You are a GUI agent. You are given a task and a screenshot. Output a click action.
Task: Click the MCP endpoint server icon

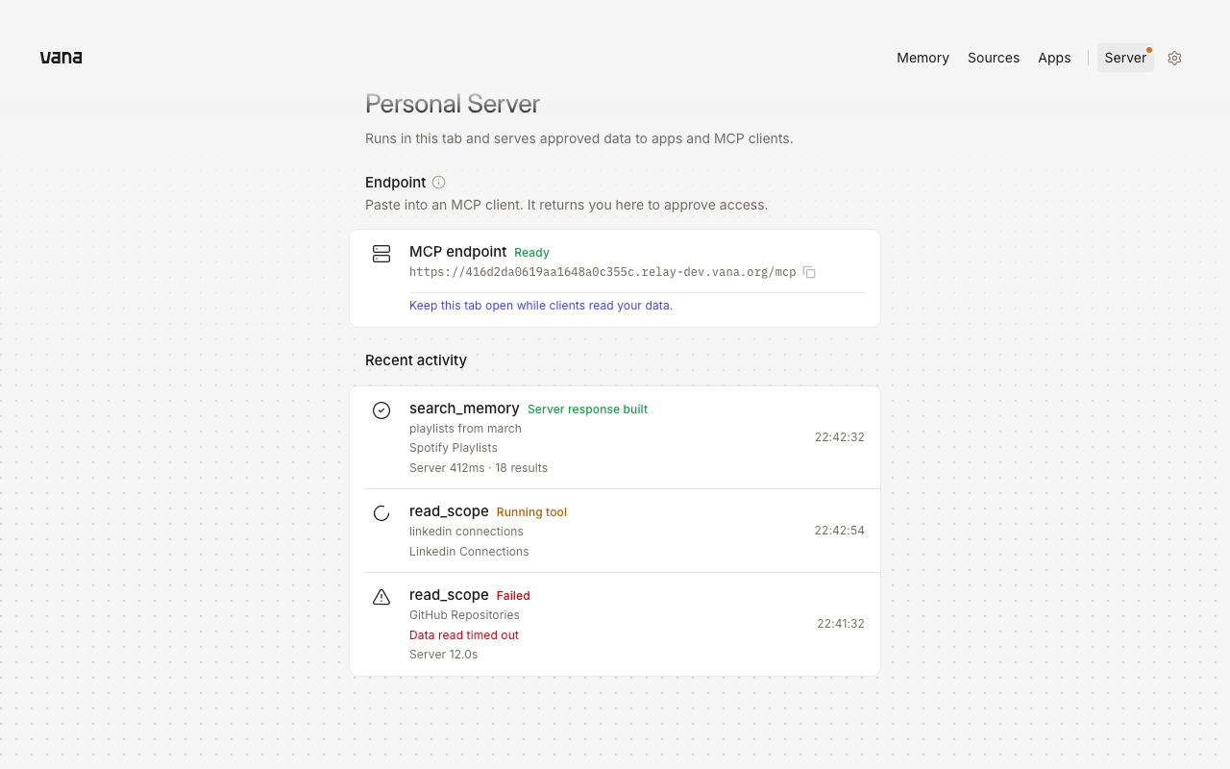381,254
